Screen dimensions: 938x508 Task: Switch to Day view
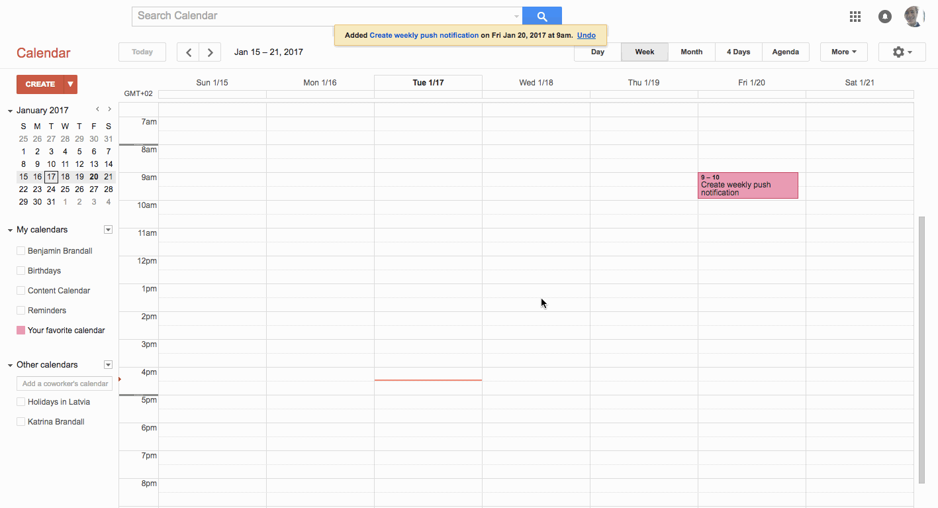coord(598,52)
